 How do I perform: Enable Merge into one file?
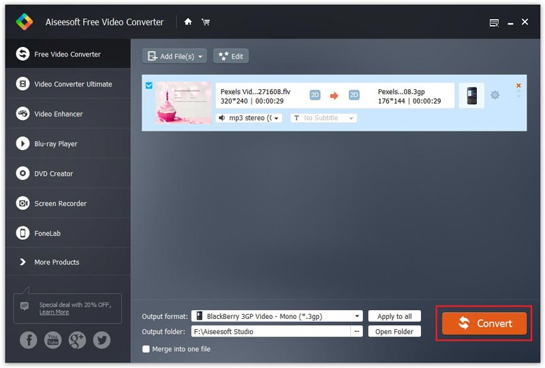coord(146,349)
